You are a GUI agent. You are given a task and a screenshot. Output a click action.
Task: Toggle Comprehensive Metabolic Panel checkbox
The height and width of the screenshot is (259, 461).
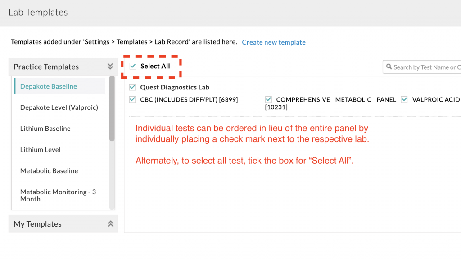(x=268, y=99)
